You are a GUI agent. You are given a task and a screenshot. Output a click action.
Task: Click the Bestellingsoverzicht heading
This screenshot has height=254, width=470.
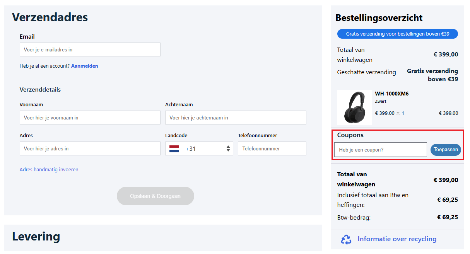[379, 18]
